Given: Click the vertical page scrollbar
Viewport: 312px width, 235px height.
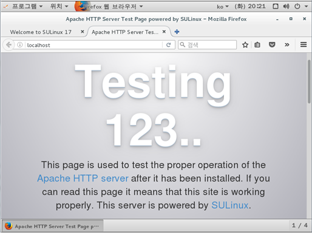Looking at the screenshot, I should click(x=309, y=81).
